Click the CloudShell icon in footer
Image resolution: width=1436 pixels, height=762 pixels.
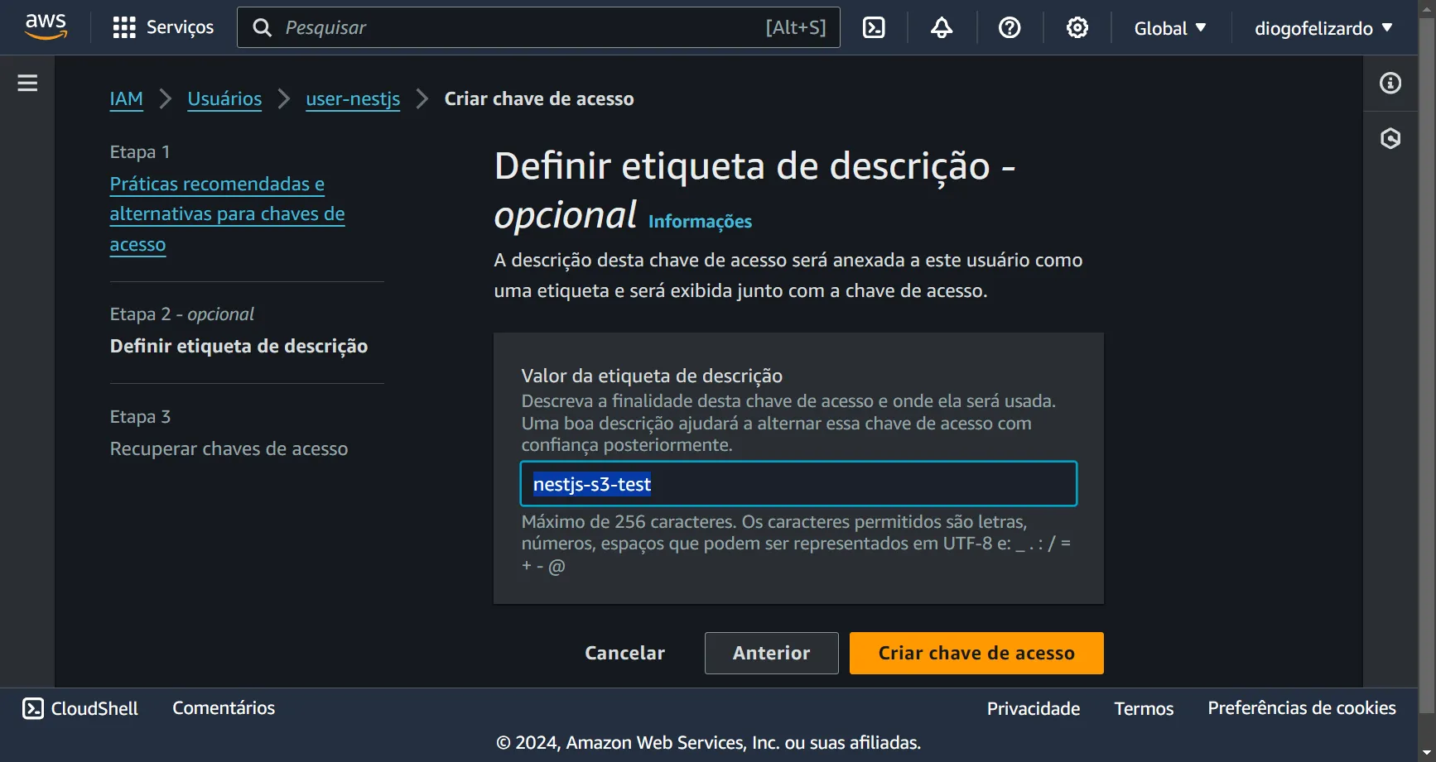point(33,708)
